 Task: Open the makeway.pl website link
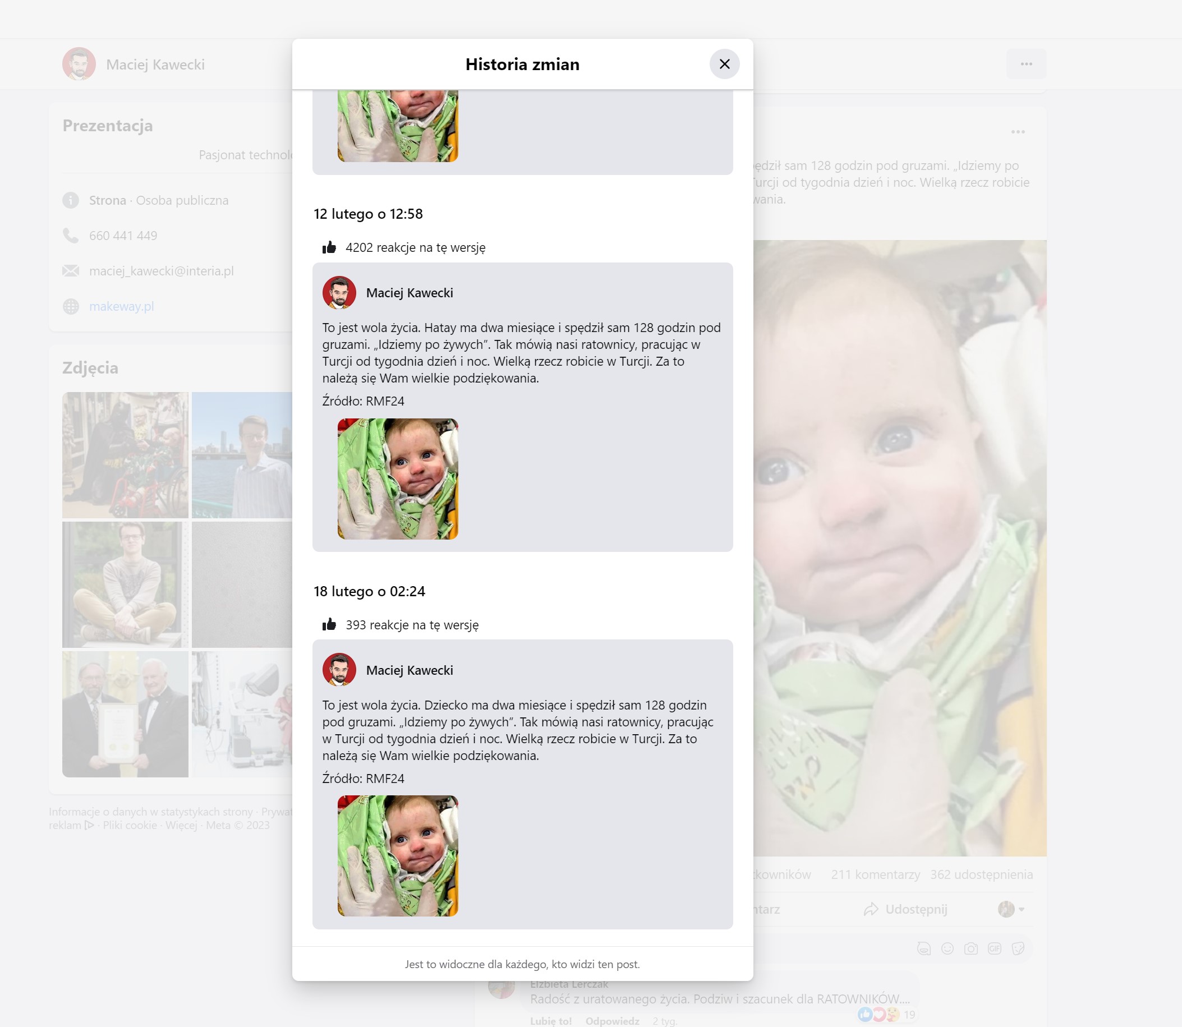pos(122,307)
